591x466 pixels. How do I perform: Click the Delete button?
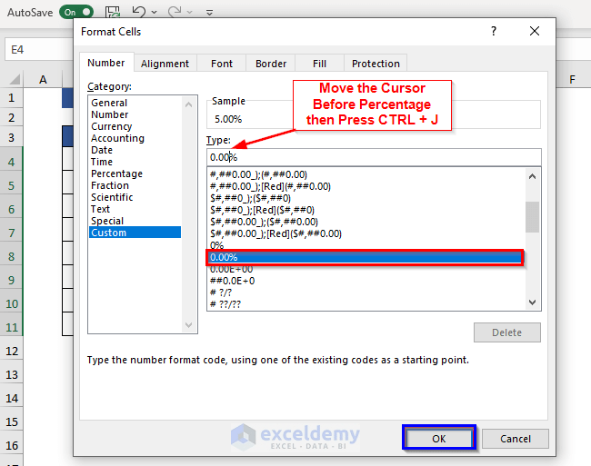tap(507, 332)
